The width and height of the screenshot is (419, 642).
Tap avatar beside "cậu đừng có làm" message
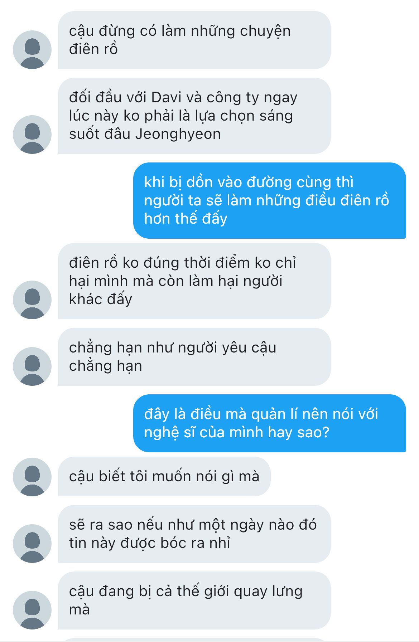(32, 49)
